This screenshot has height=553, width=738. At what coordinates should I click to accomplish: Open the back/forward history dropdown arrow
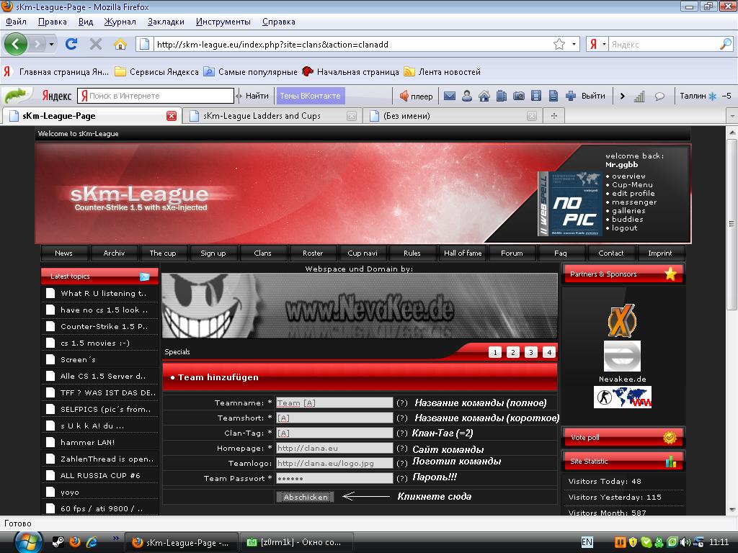click(x=51, y=44)
